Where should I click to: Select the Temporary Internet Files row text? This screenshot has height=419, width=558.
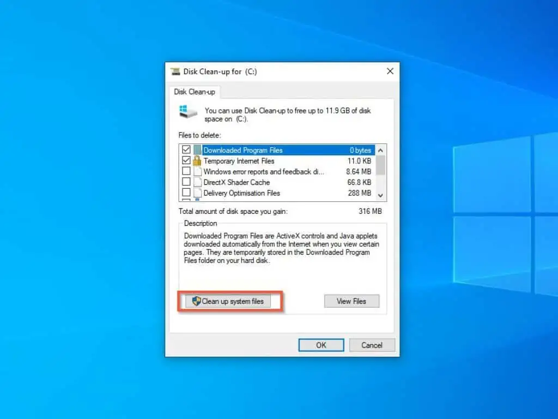(x=239, y=161)
